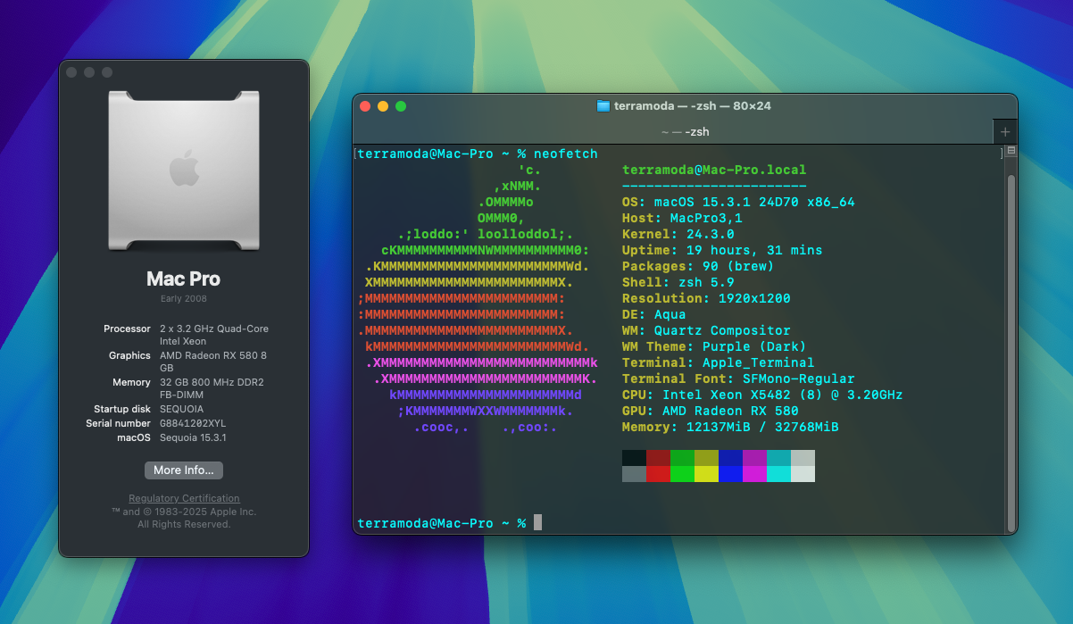Screen dimensions: 1073x624
Task: Open More Info... in About This Mac
Action: 184,470
